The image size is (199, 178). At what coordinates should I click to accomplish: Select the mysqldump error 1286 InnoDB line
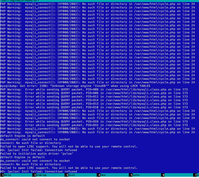[x=75, y=86]
